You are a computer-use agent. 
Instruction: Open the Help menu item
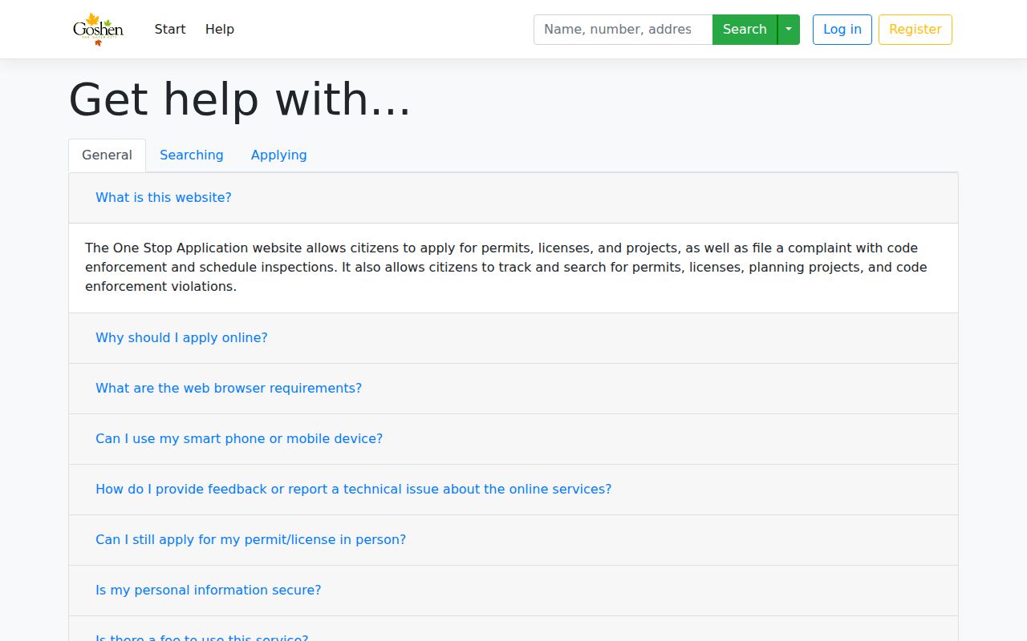click(220, 29)
